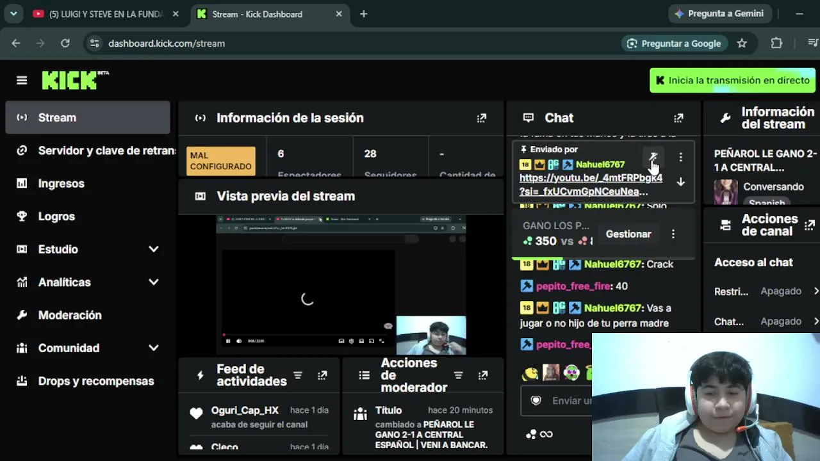Screen dimensions: 820x461
Task: Reload the page with browser refresh button
Action: pyautogui.click(x=65, y=44)
